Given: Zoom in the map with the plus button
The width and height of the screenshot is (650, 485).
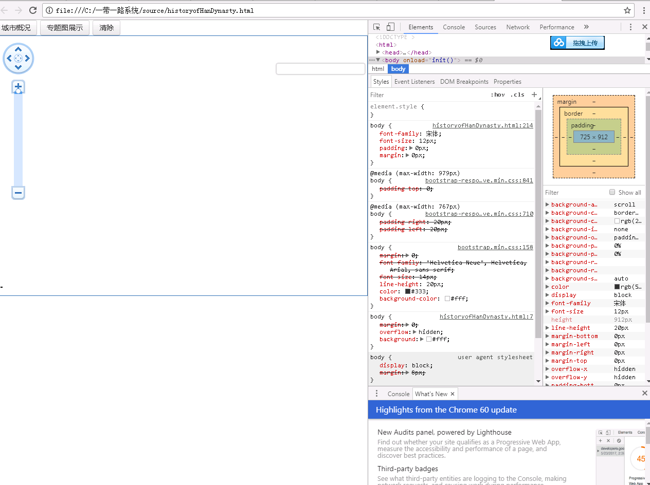Looking at the screenshot, I should (18, 86).
